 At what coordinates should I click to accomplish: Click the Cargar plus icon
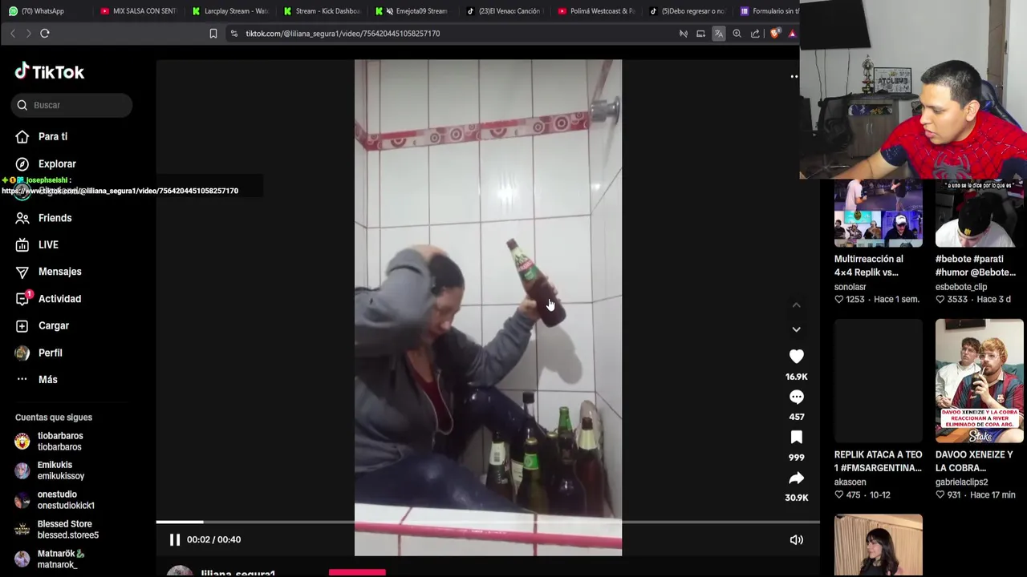click(22, 325)
